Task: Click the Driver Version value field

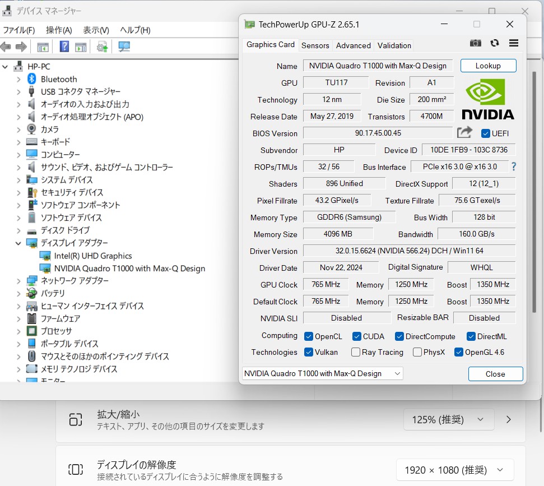Action: pyautogui.click(x=410, y=251)
